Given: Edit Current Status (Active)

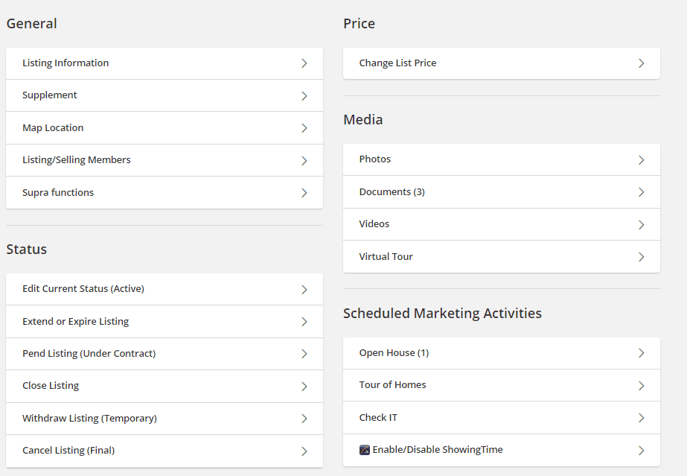Looking at the screenshot, I should coord(164,289).
